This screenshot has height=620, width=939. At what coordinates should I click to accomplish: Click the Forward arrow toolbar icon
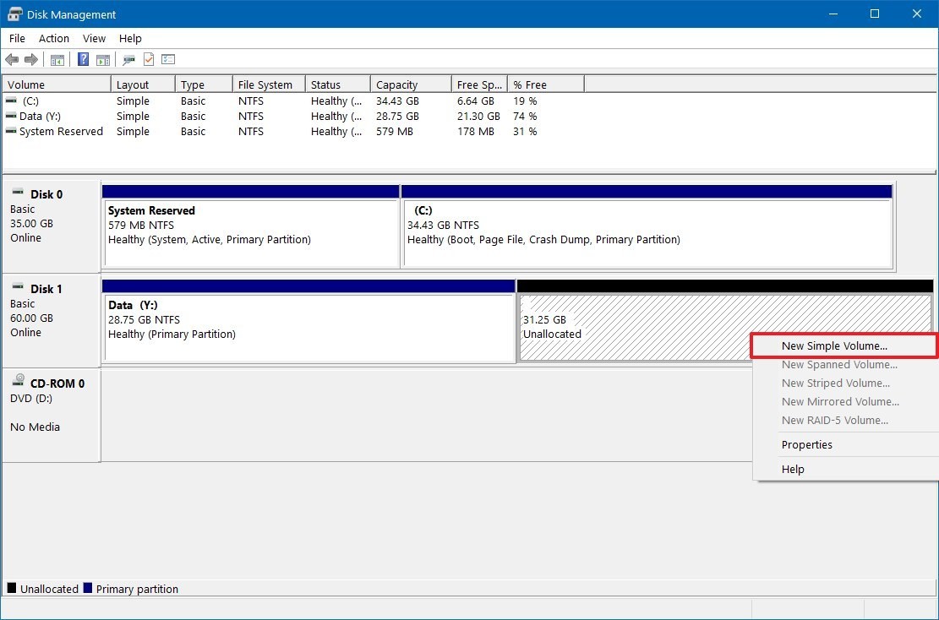(x=31, y=60)
